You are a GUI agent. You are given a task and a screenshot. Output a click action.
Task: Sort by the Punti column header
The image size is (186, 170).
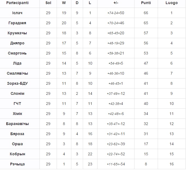click(146, 3)
